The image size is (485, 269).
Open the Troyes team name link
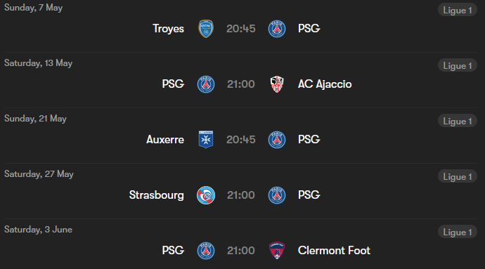[x=169, y=29]
